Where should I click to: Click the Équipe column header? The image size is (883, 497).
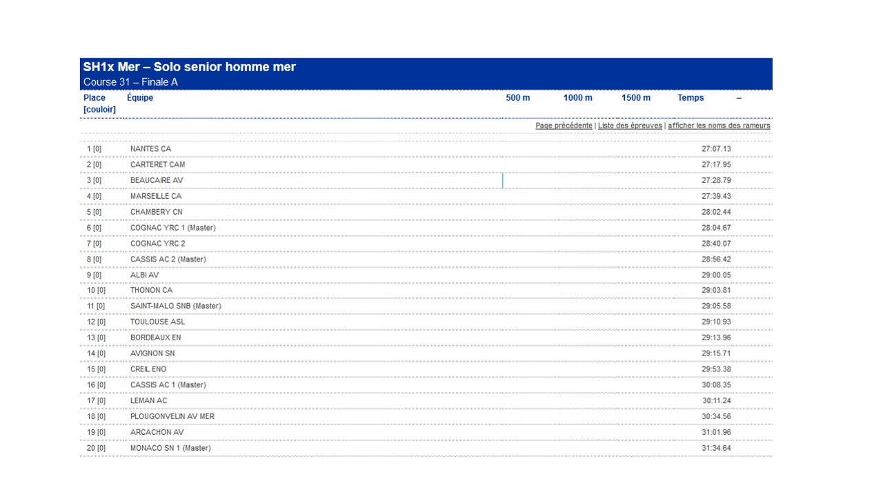pos(140,98)
